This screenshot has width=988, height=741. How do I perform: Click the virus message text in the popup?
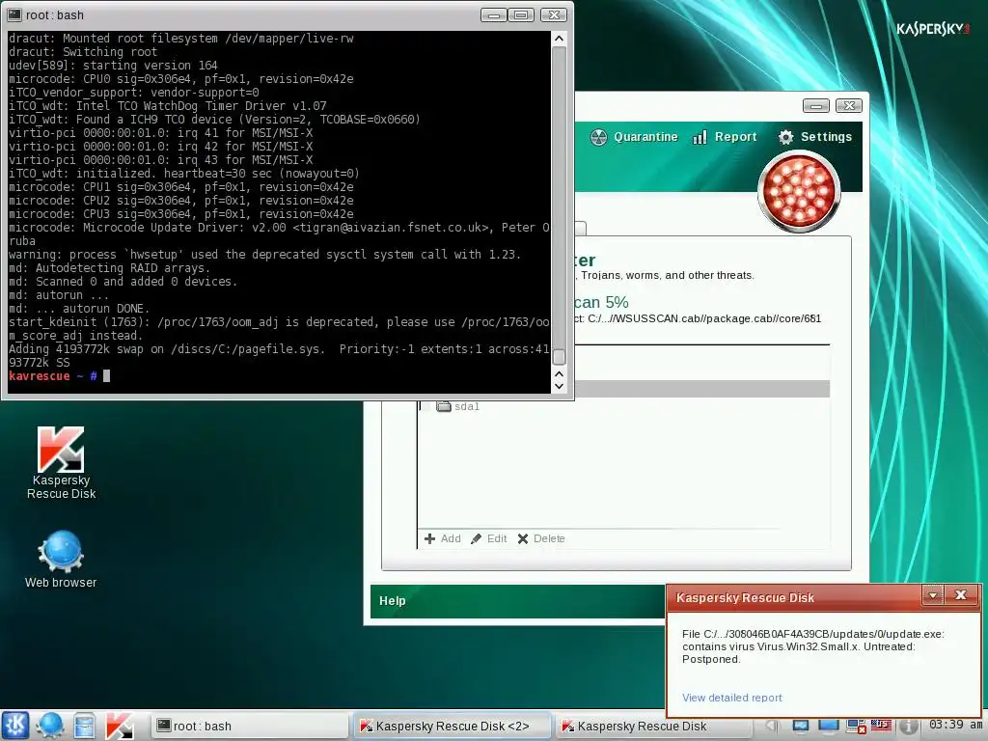click(x=812, y=646)
